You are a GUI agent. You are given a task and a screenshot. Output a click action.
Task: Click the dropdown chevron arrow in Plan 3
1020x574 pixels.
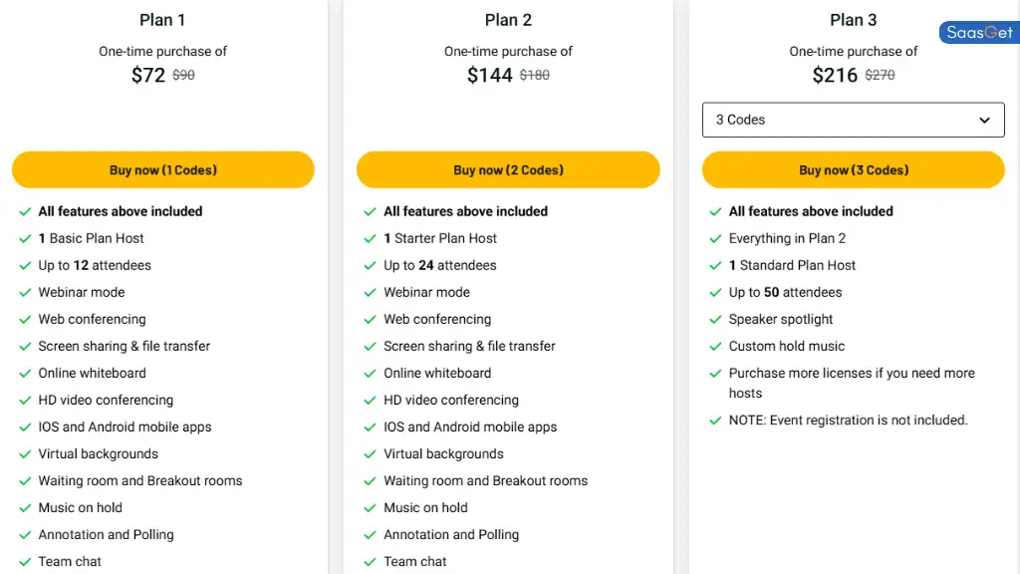984,121
